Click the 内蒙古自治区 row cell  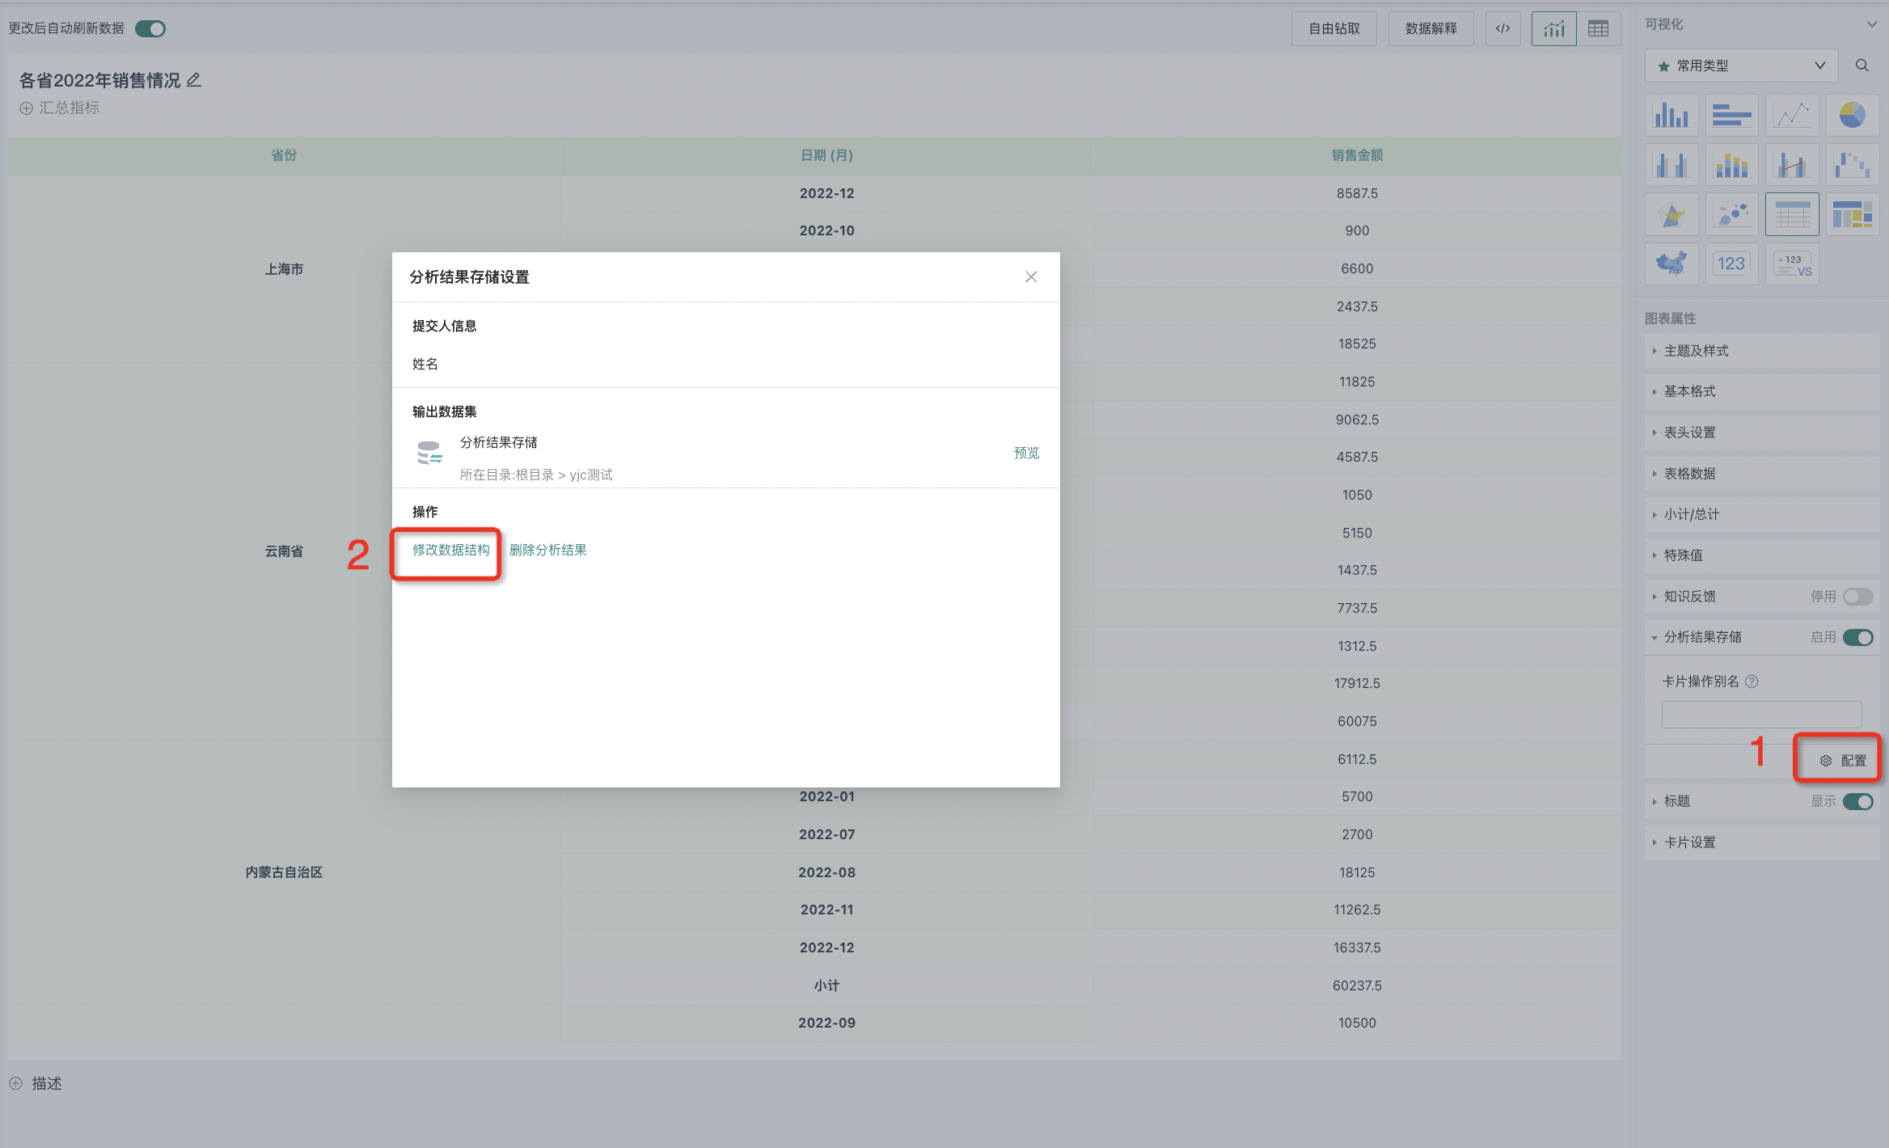284,872
